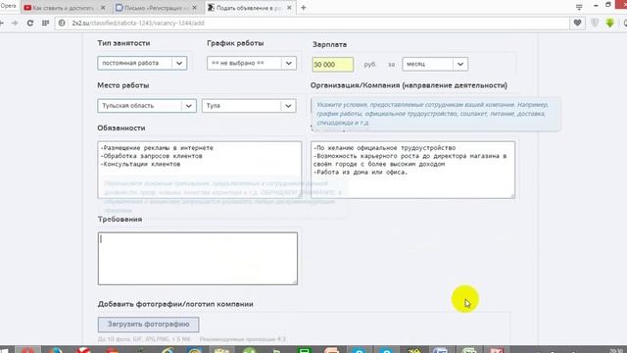Open a new browser tab
This screenshot has width=627, height=353.
[304, 8]
